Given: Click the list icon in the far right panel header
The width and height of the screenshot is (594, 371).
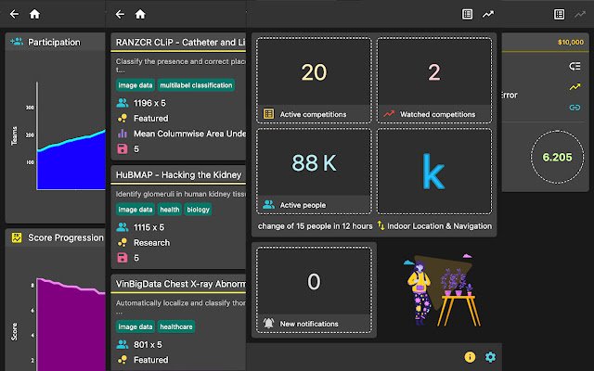Looking at the screenshot, I should tap(559, 15).
